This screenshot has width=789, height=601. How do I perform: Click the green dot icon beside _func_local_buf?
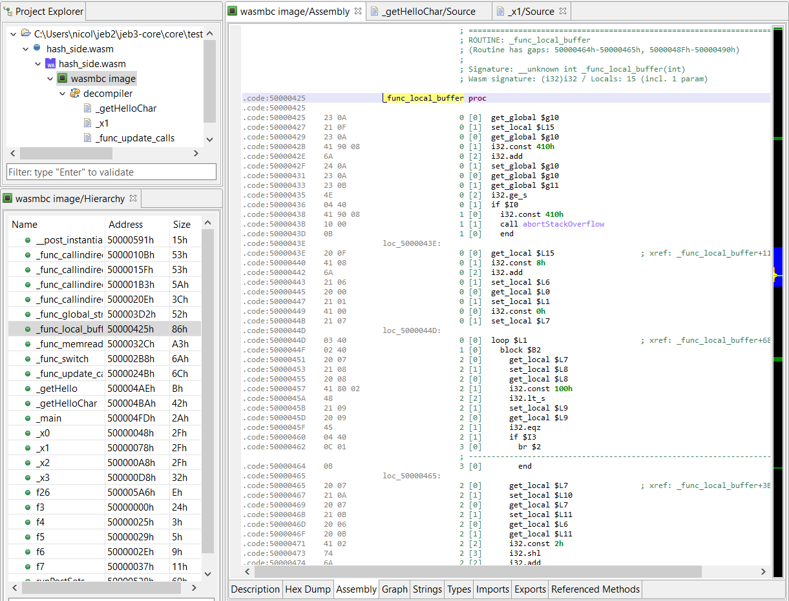tap(28, 329)
